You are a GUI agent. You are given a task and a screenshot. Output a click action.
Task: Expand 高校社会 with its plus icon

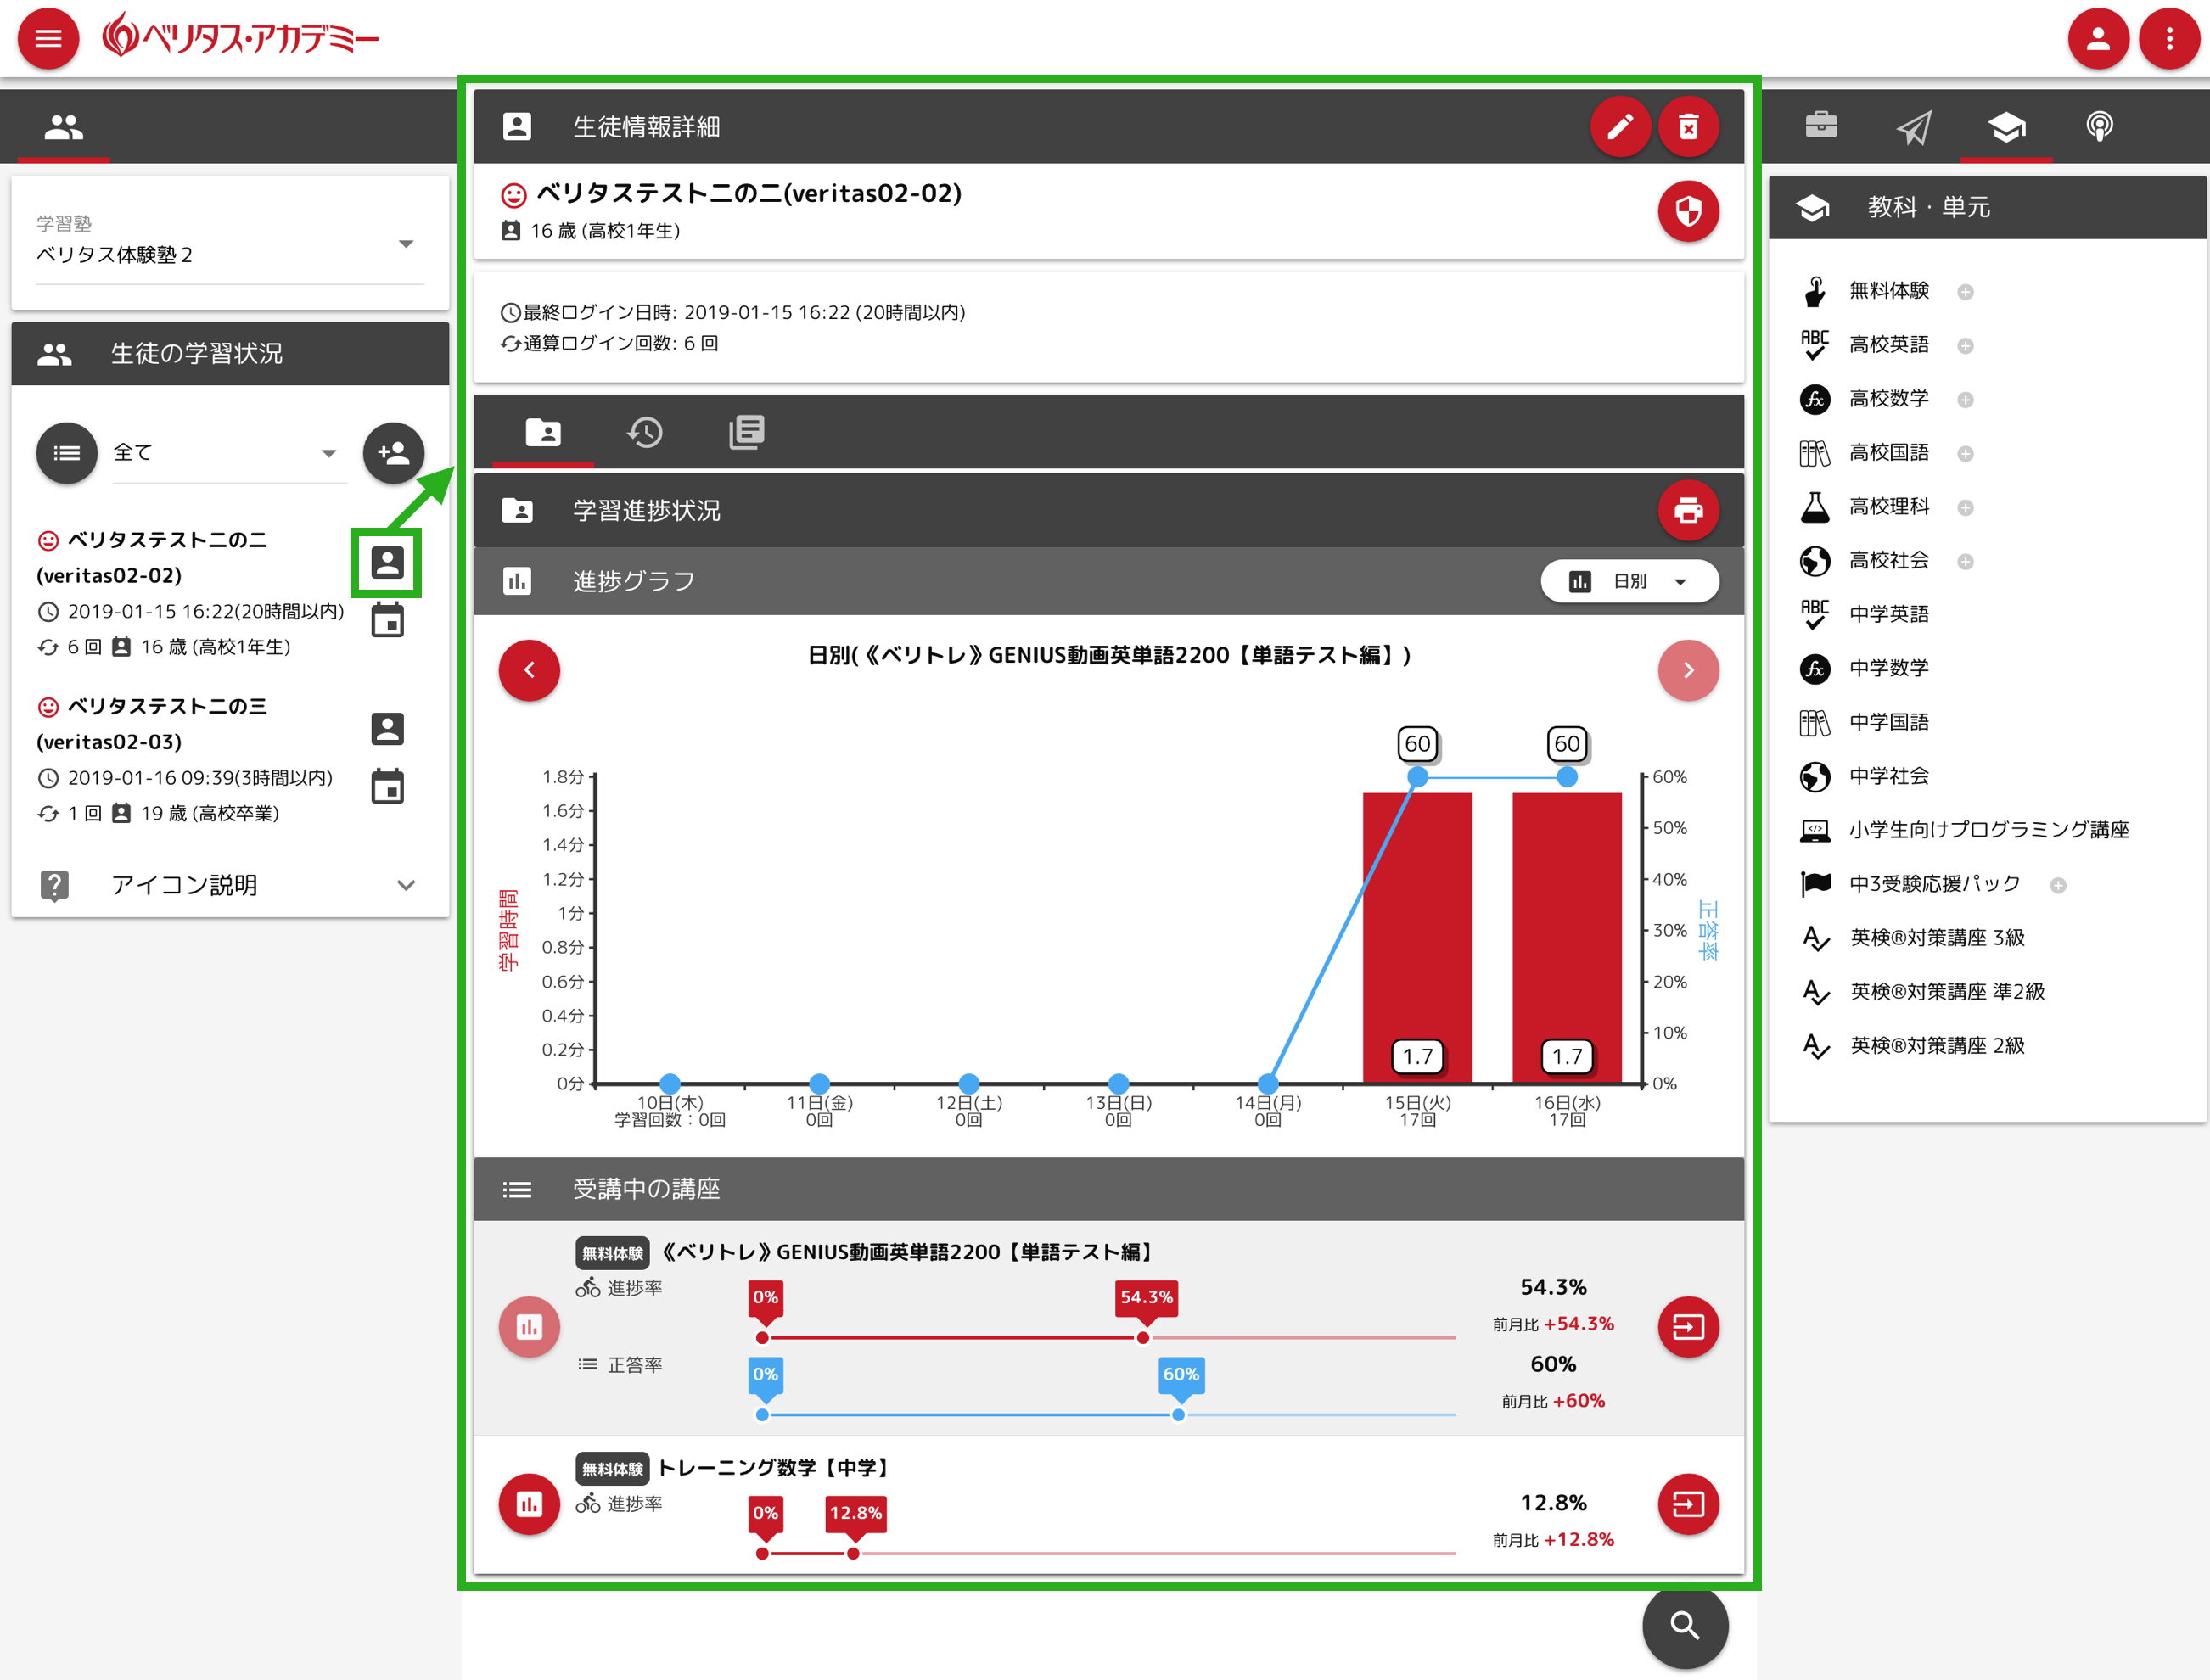tap(1964, 562)
